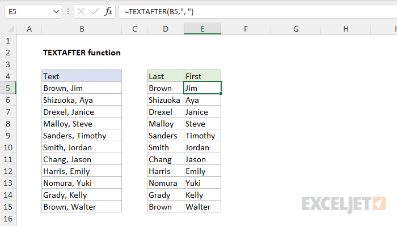Select column A header
This screenshot has width=397, height=226.
point(29,29)
